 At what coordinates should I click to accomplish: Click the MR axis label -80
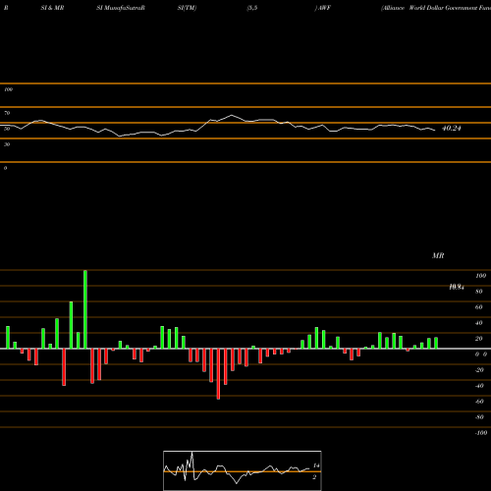[479, 417]
